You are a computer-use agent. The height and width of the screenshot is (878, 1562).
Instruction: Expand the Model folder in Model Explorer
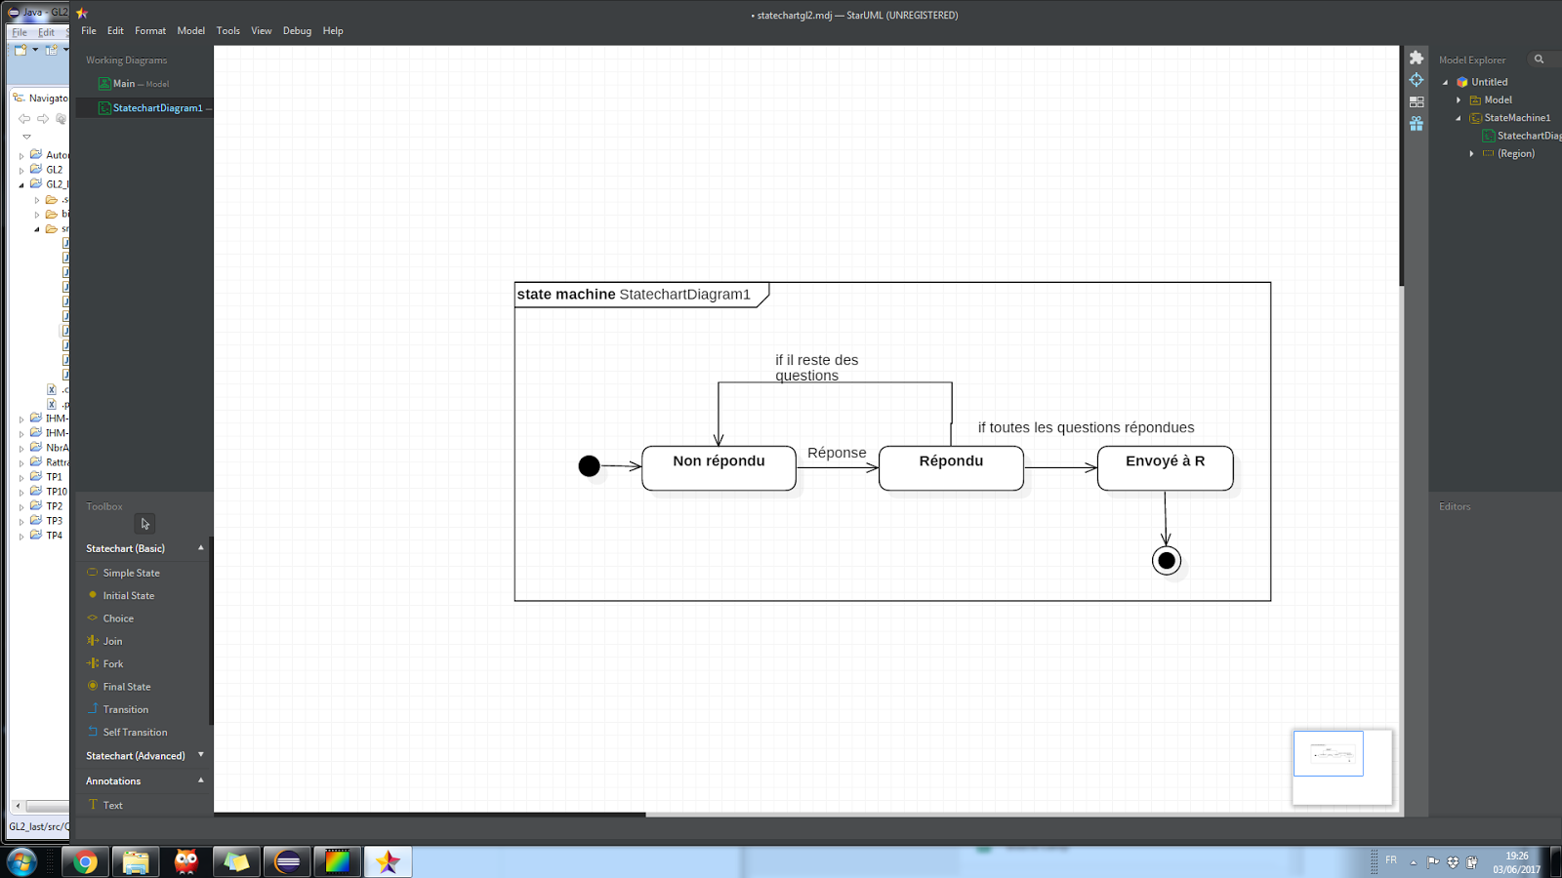coord(1459,100)
